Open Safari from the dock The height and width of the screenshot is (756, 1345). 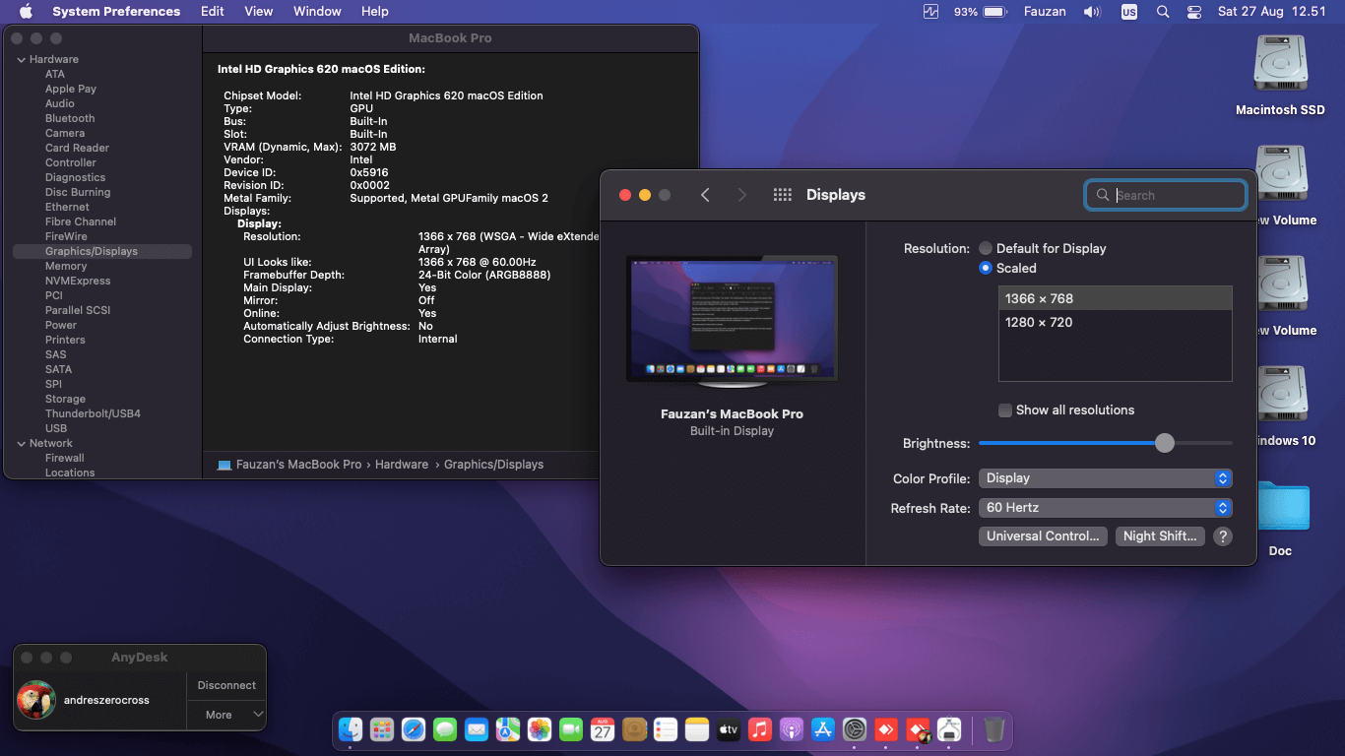point(414,729)
